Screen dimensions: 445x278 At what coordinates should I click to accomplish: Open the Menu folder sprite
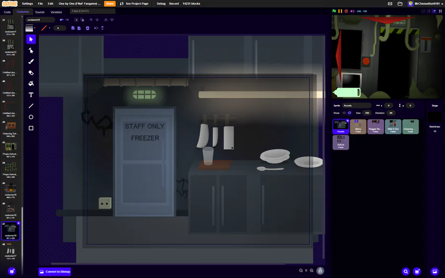point(358,126)
